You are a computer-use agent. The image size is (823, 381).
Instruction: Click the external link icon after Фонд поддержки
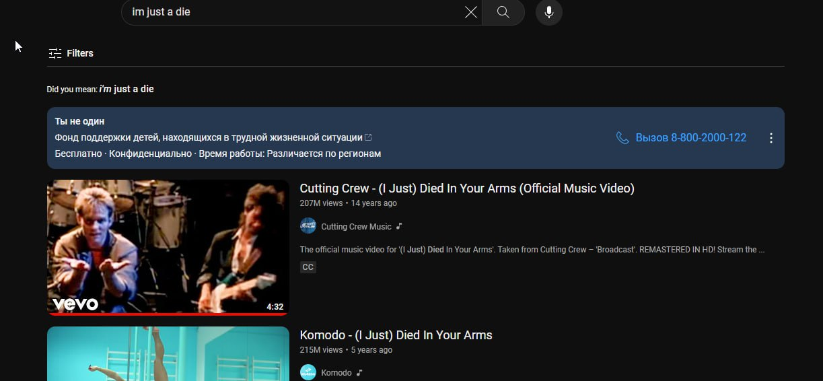click(368, 137)
